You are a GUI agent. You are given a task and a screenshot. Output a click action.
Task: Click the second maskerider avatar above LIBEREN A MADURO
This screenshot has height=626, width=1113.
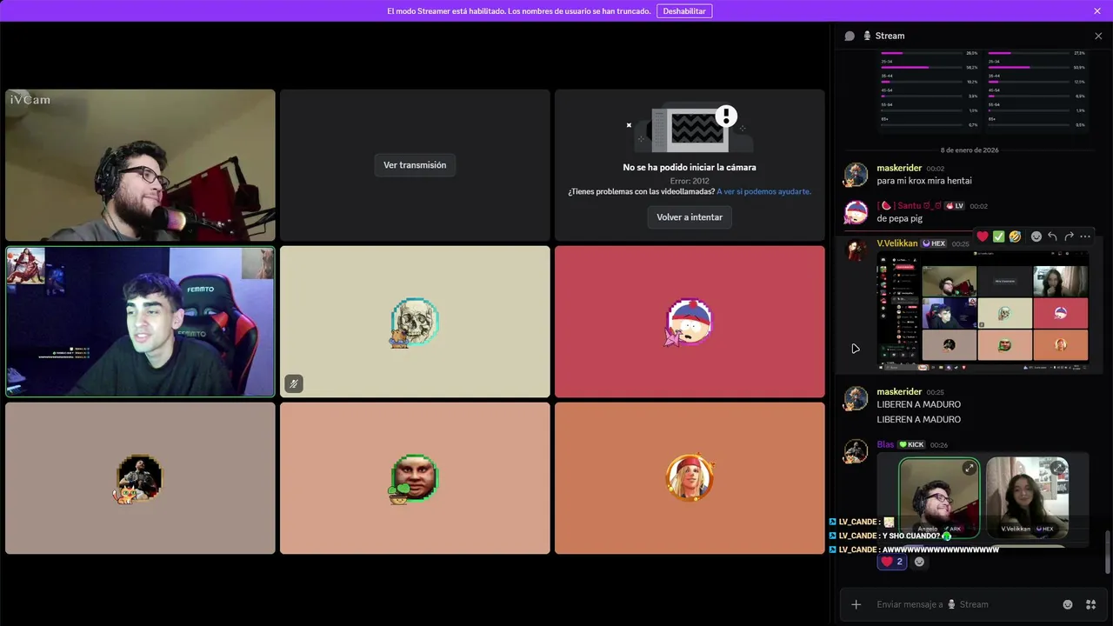(x=856, y=398)
